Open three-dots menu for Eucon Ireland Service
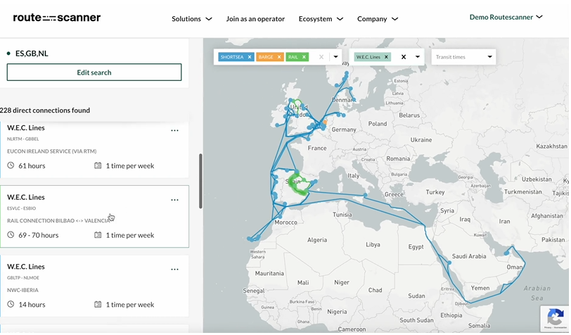Viewport: 571px width, 335px height. [174, 131]
